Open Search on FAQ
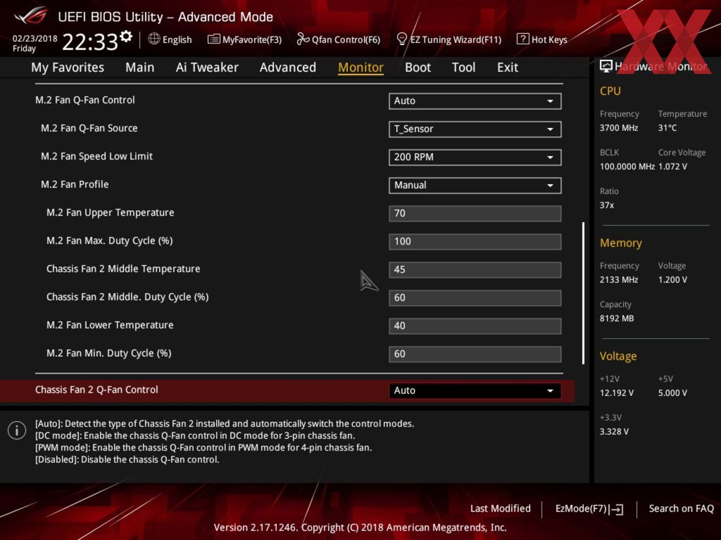This screenshot has height=540, width=721. click(681, 509)
